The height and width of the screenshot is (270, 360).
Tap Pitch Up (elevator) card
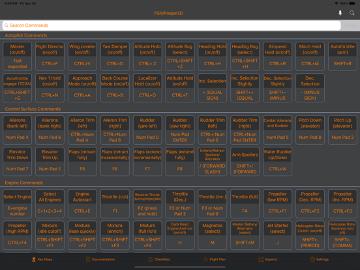pos(342,130)
